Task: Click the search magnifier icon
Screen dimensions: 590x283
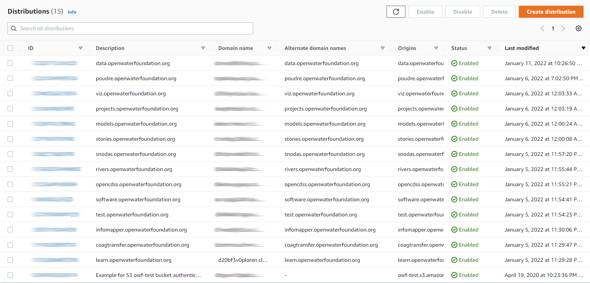Action: tap(14, 28)
